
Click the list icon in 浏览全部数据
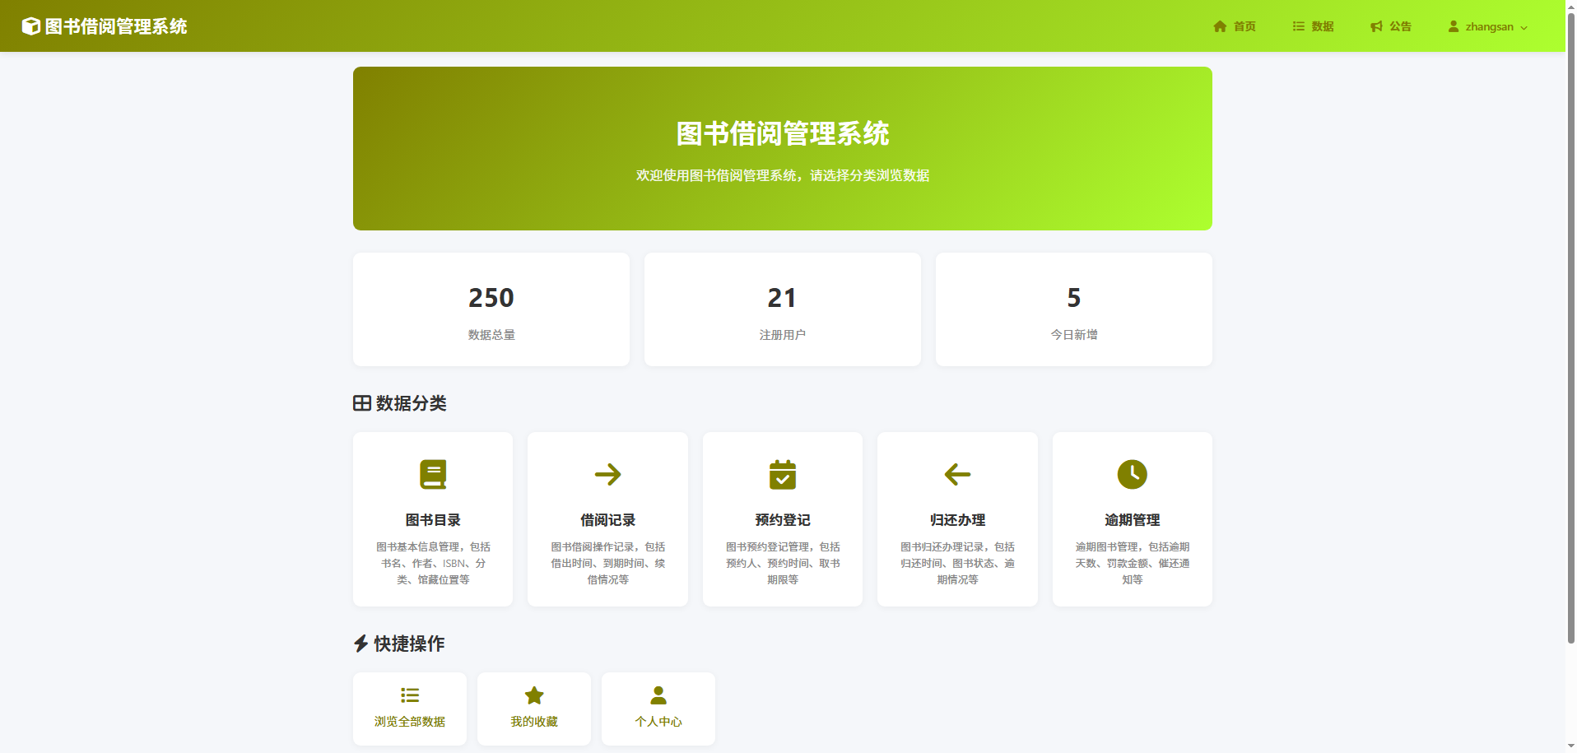pos(410,695)
